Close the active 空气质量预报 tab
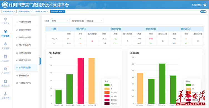209x108 pixels. [x=64, y=12]
